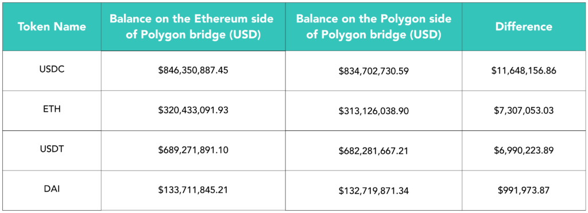
Task: Select the DAI token name cell
Action: point(52,190)
